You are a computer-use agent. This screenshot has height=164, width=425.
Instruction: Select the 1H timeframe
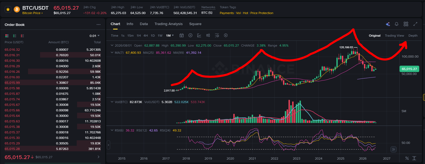point(139,35)
